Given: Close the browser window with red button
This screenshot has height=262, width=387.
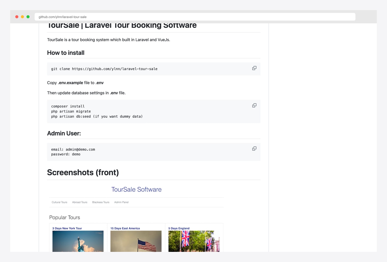Looking at the screenshot, I should 17,17.
